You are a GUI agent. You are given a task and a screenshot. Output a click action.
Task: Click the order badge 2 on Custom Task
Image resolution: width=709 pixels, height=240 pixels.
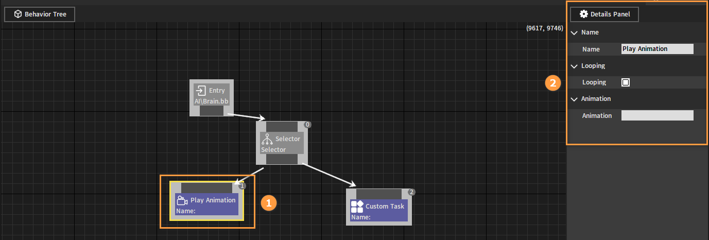[x=411, y=192]
